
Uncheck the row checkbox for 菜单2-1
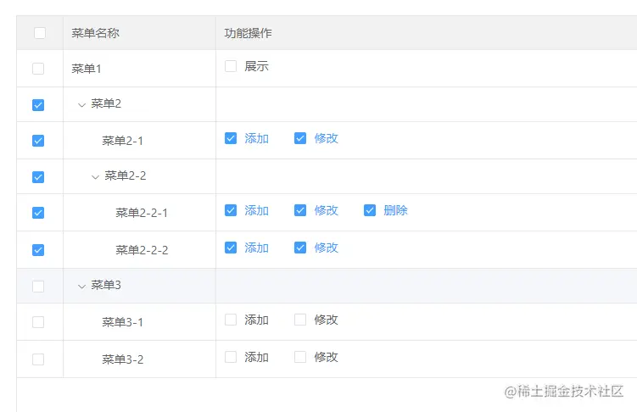coord(38,141)
